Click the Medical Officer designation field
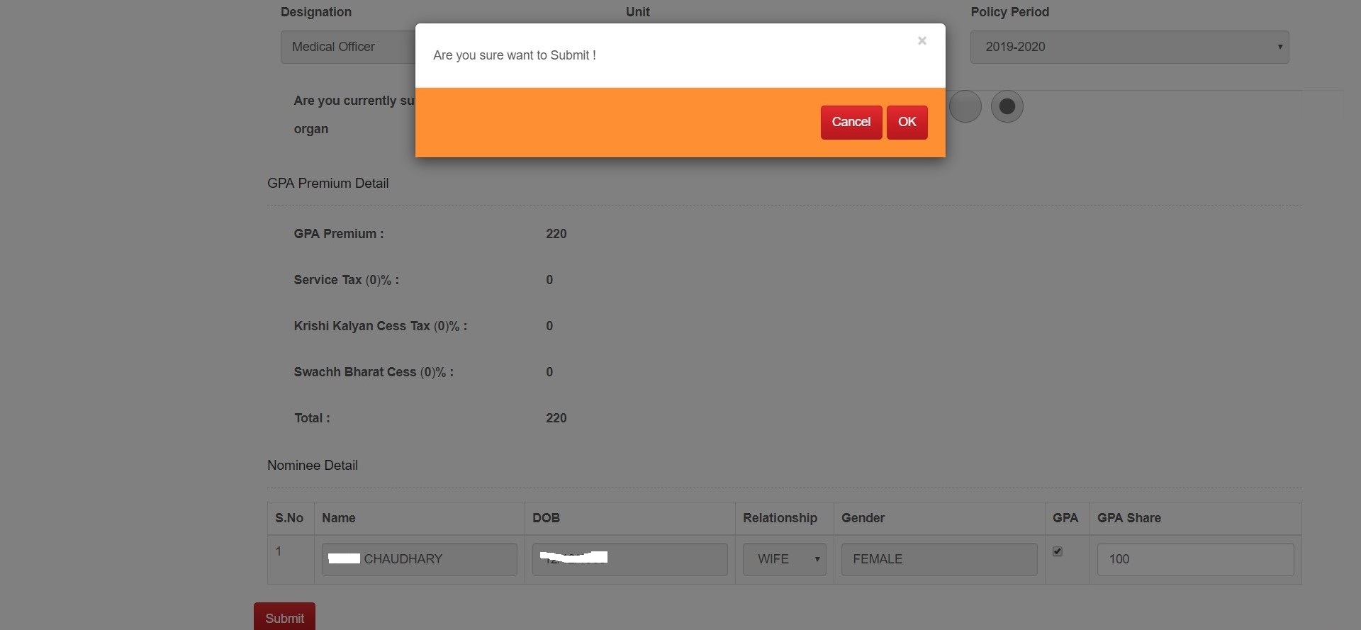Screen dimensions: 1361x630 click(x=347, y=47)
